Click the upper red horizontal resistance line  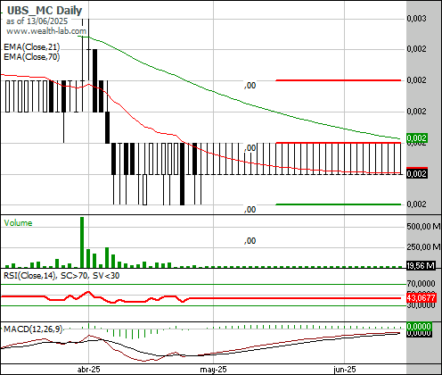339,80
